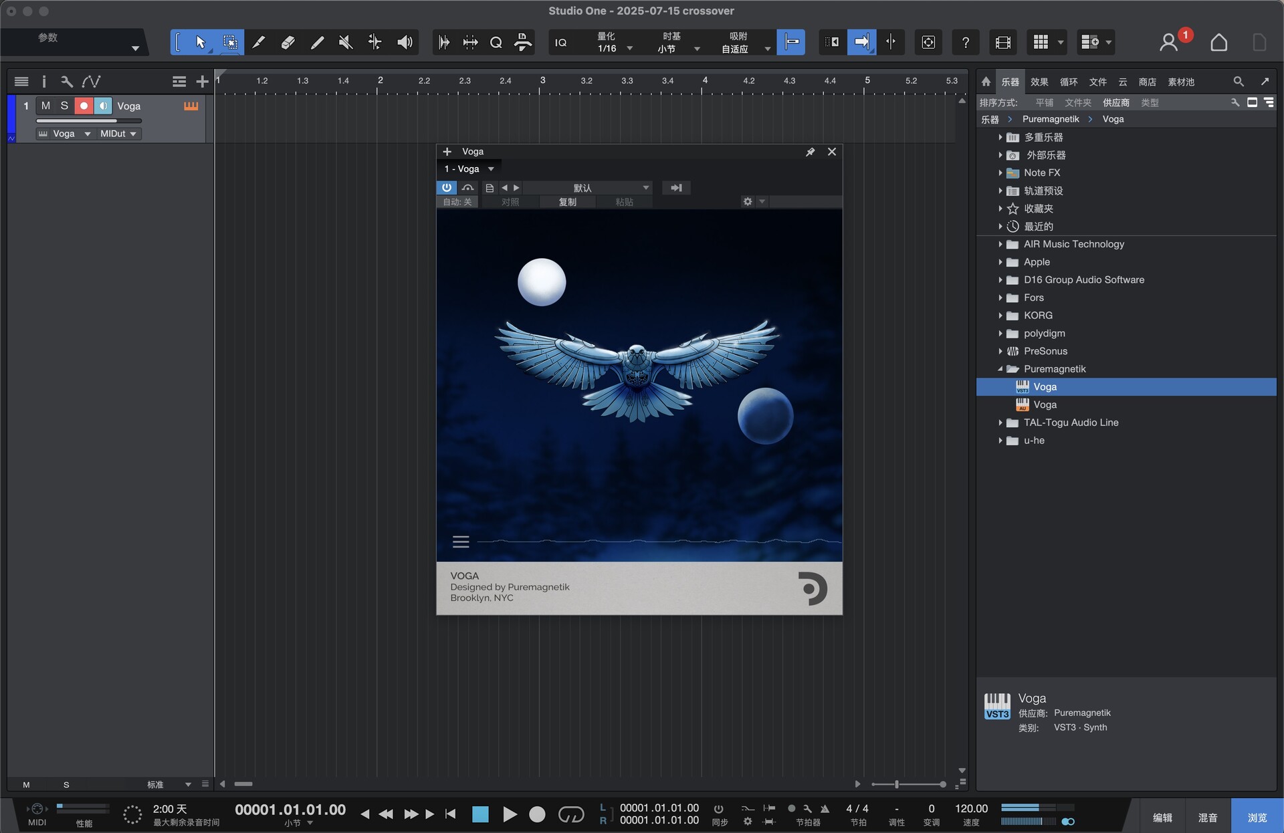
Task: Open the user account icon
Action: coord(1168,43)
